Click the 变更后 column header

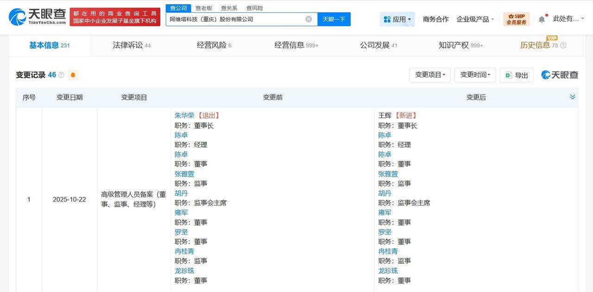coord(476,97)
